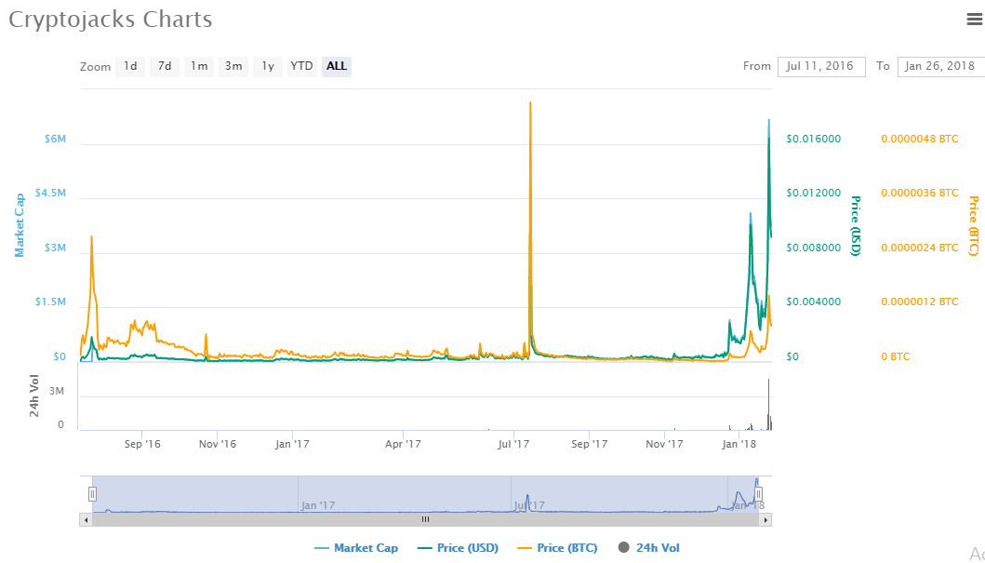Zoom chart to 1m
Image resolution: width=985 pixels, height=563 pixels.
pyautogui.click(x=199, y=66)
